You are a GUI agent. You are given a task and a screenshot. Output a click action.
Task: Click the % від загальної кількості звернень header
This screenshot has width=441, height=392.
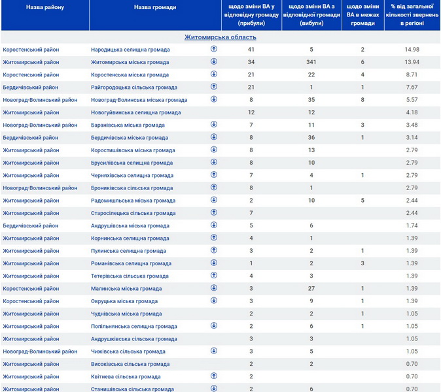point(412,15)
